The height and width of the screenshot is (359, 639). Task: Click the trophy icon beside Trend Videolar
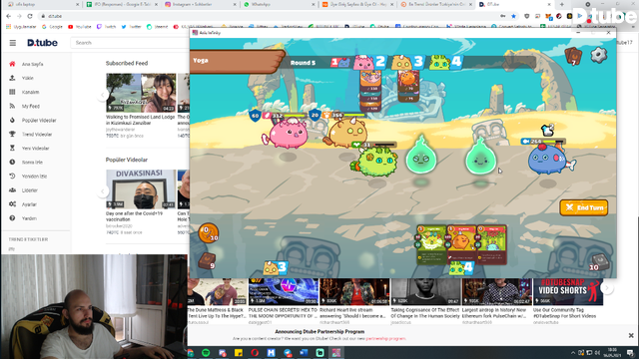tap(12, 134)
